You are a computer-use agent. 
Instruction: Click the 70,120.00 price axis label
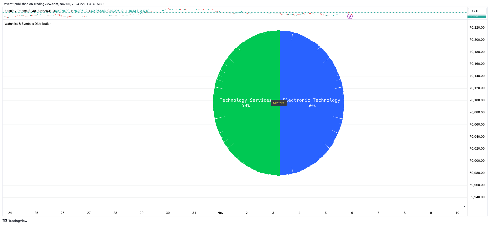coord(477,88)
